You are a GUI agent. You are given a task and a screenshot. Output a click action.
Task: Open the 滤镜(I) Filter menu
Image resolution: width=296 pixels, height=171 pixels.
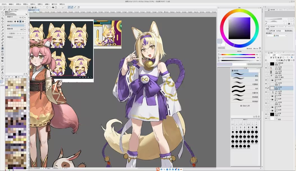pyautogui.click(x=47, y=4)
